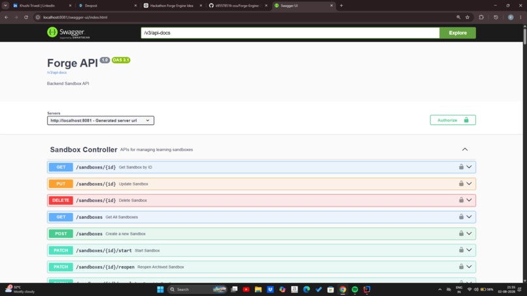Switch to the Hackathon Forge Engine Idea tab
The width and height of the screenshot is (527, 296).
coord(172,5)
